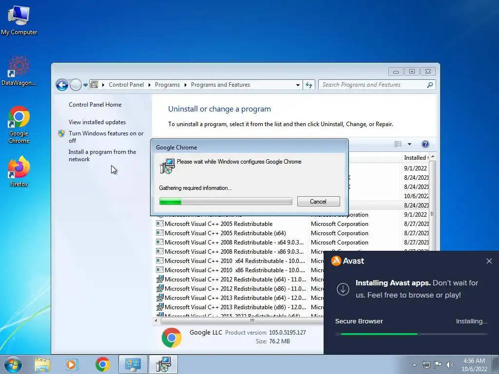The width and height of the screenshot is (499, 374).
Task: Click the Forward arrow in Programs and Features
Action: pyautogui.click(x=76, y=85)
